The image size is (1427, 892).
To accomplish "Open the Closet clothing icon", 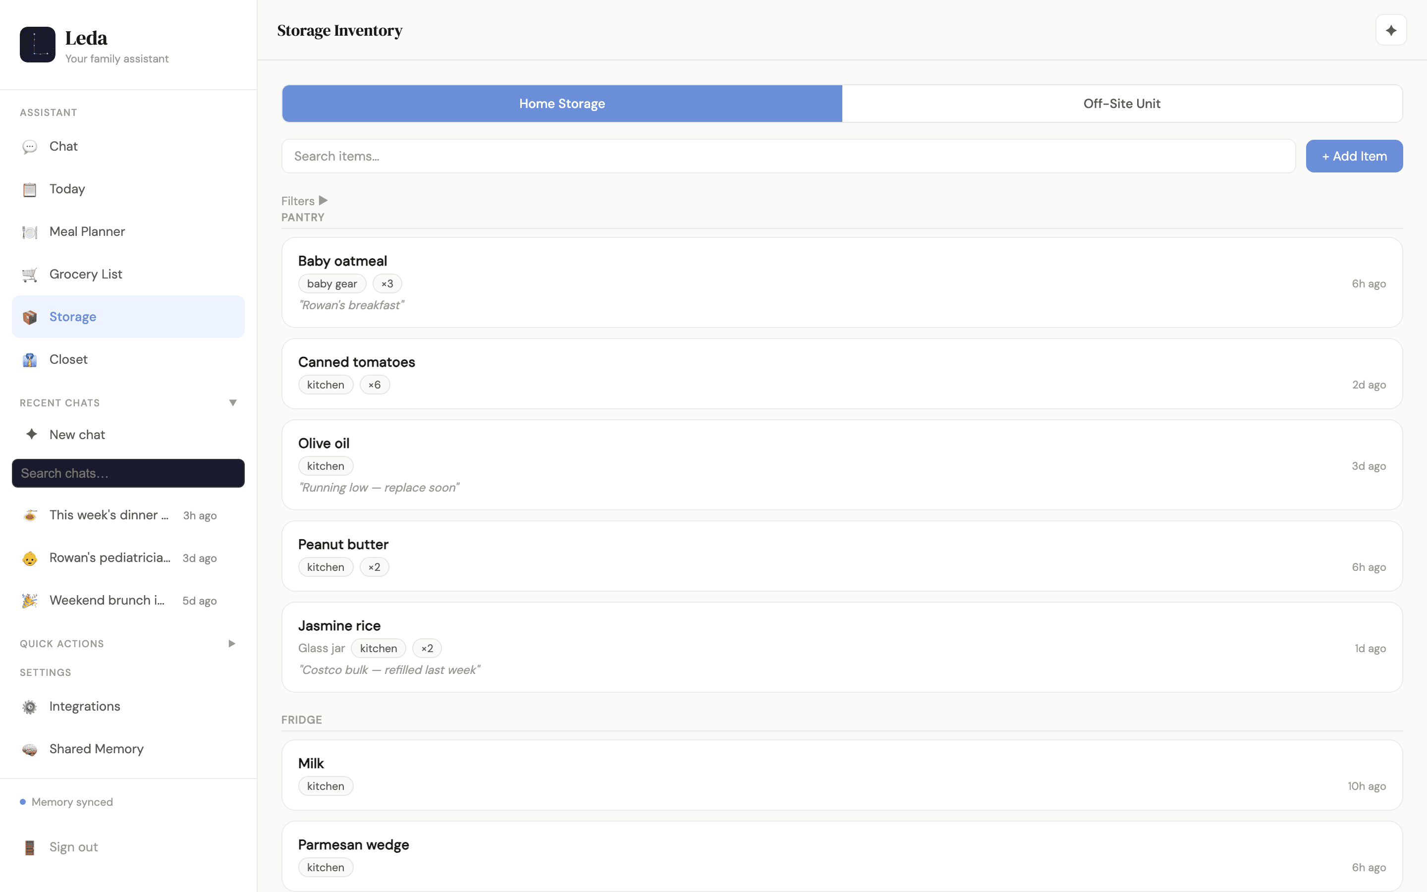I will pos(30,359).
